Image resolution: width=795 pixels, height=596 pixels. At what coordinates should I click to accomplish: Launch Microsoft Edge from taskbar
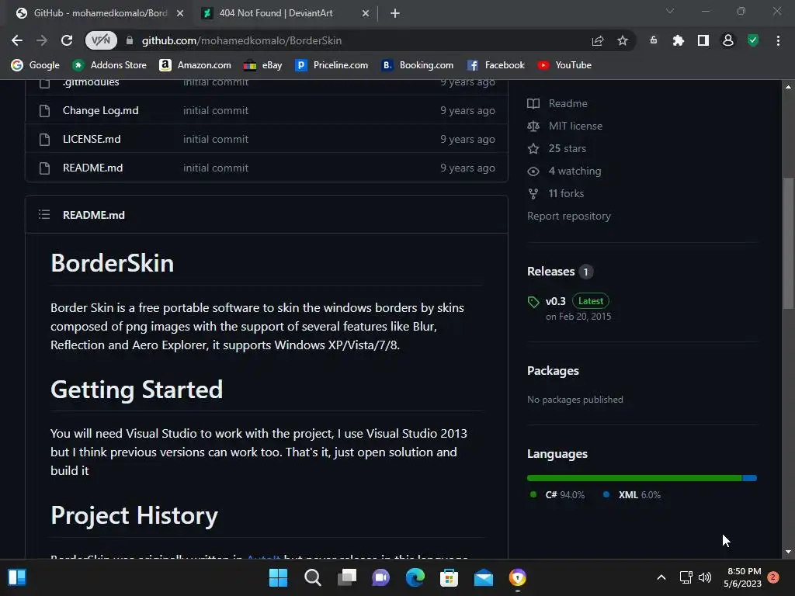(x=415, y=577)
